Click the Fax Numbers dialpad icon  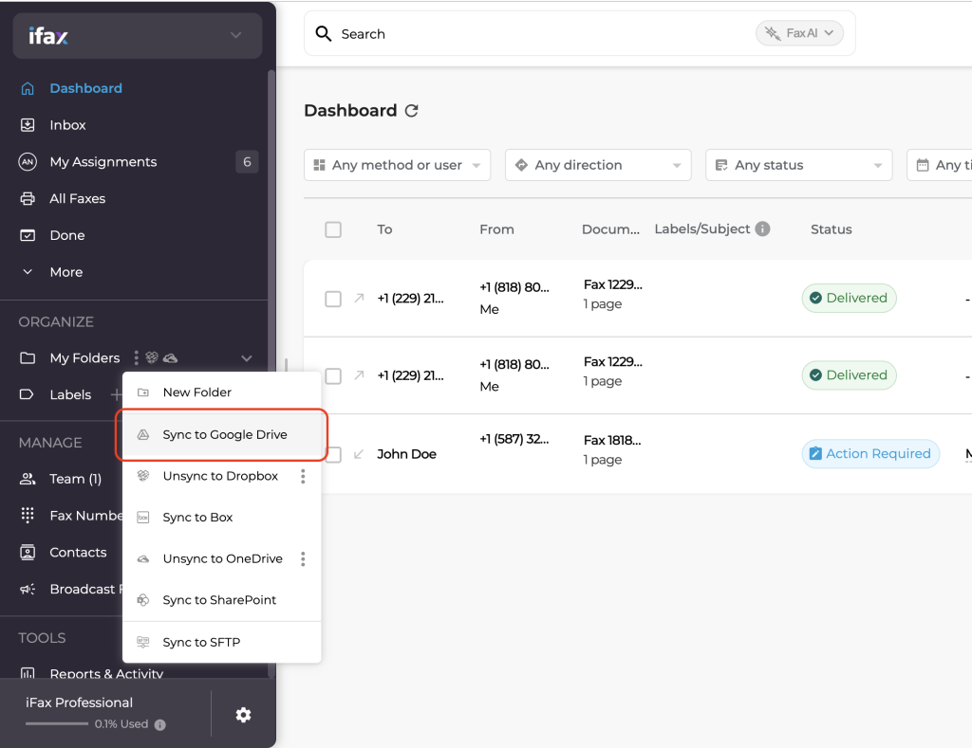(x=28, y=515)
